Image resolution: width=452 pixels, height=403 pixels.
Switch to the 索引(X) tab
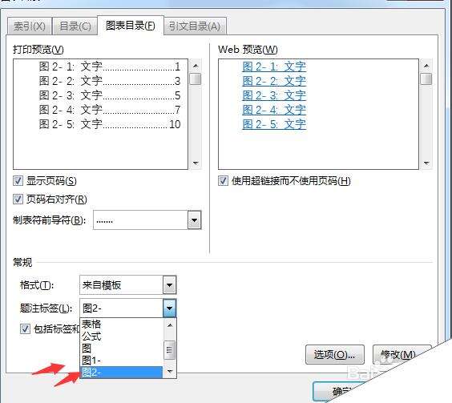point(30,26)
